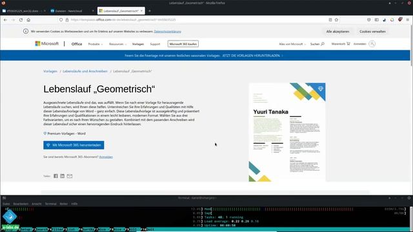Toggle reader view icon in address bar
The width and height of the screenshot is (413, 232).
(330, 20)
